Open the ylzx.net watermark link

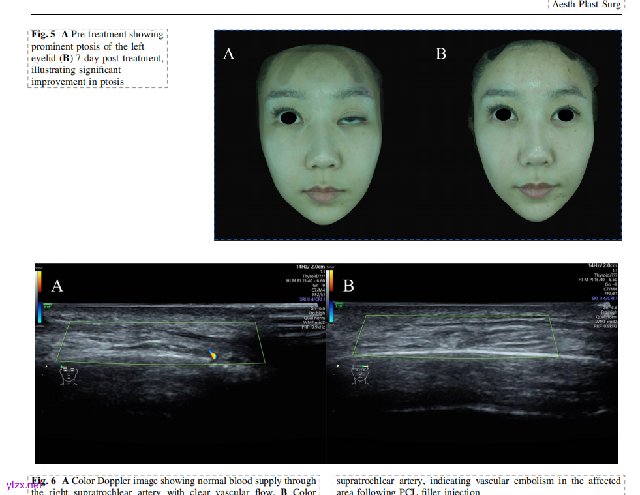coord(23,485)
